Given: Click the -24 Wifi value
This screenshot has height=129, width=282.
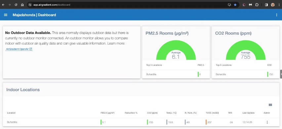Looking at the screenshot, I should [x=231, y=122].
